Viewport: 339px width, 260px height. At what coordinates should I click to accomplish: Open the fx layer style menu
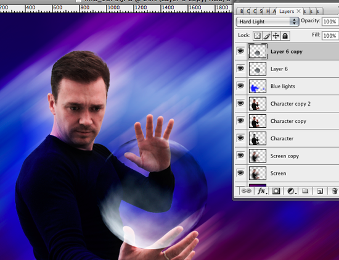(x=261, y=191)
